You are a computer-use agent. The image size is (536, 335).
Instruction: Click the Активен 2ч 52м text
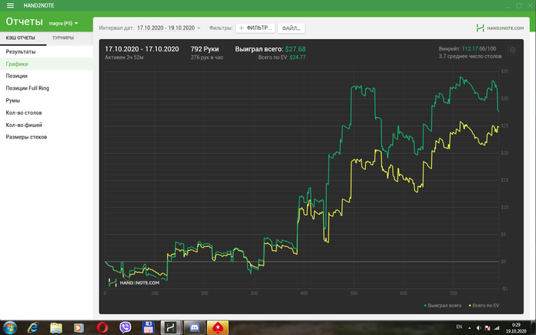pos(124,57)
